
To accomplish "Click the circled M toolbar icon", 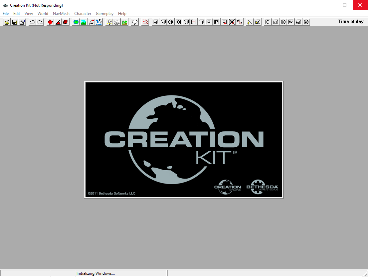I will click(x=171, y=22).
